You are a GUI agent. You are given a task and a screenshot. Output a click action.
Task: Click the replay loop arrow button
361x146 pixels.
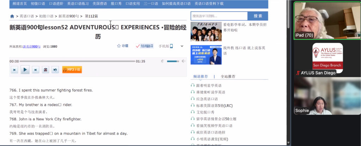[55, 70]
